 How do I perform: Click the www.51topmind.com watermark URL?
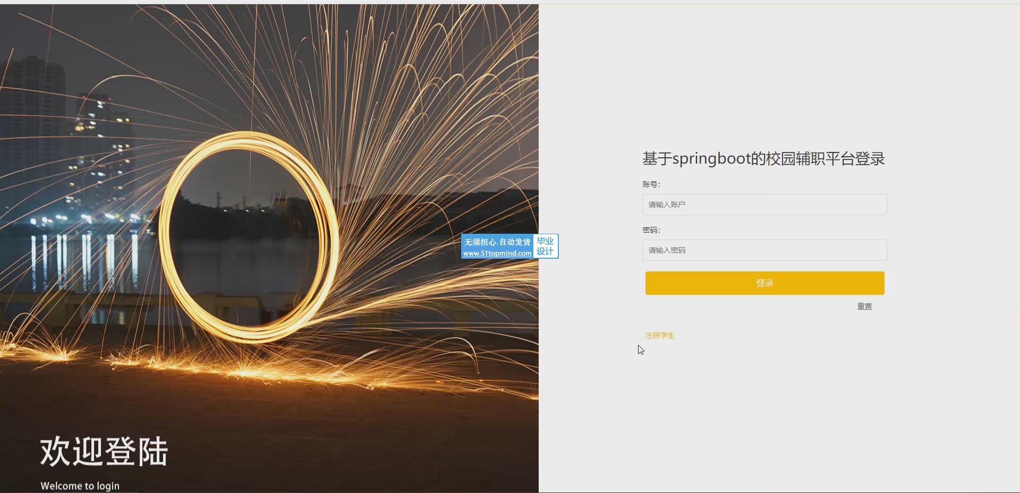point(497,253)
